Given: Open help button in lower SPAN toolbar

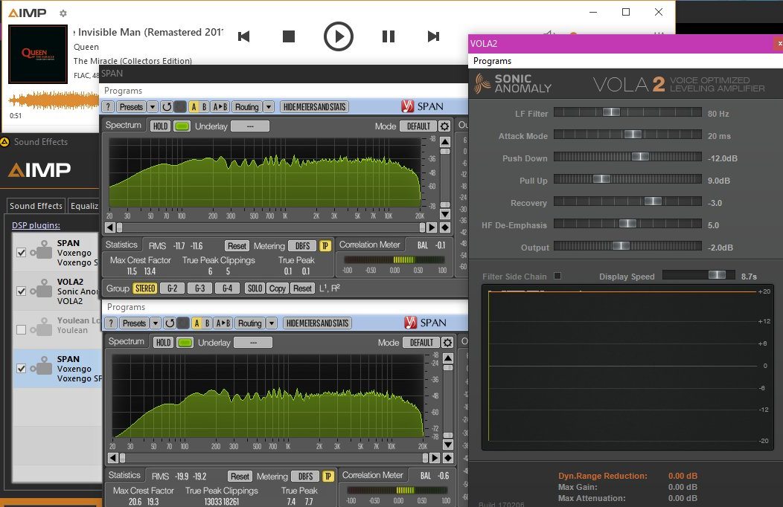Looking at the screenshot, I should [112, 323].
